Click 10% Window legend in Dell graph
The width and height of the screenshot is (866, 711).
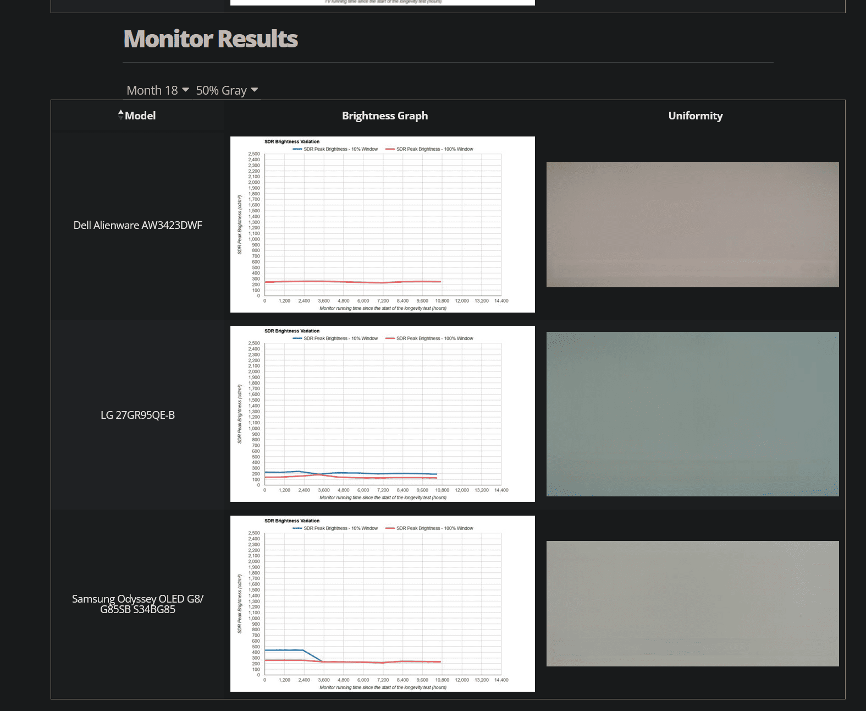[x=335, y=149]
